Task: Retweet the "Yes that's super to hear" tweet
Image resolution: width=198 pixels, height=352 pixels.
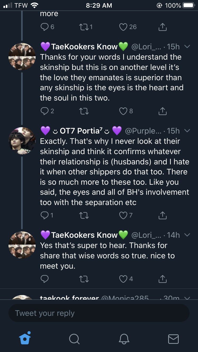Action: (84, 279)
